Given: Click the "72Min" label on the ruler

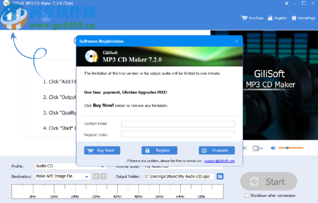Looking at the screenshot, I should [201, 197].
